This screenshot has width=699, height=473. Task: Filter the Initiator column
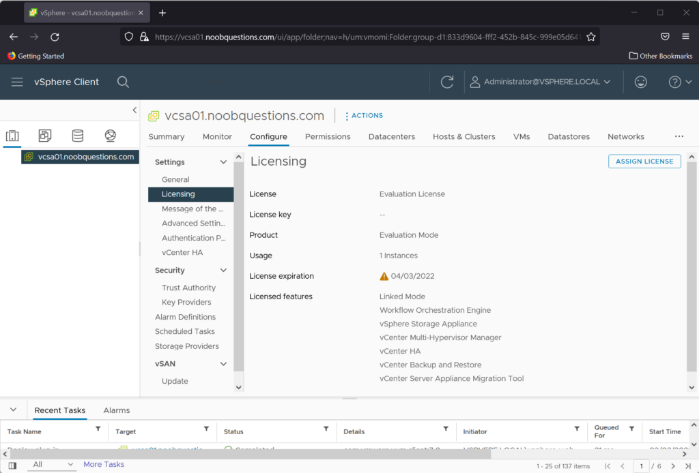point(577,429)
